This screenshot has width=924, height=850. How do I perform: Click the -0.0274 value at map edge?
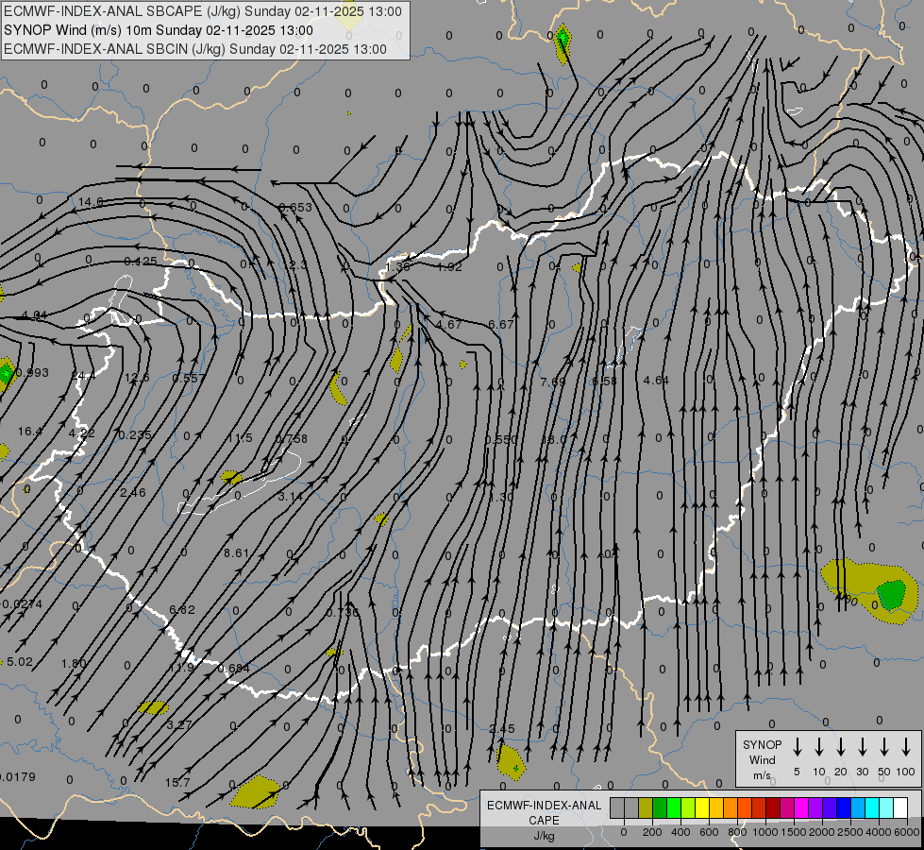point(21,604)
